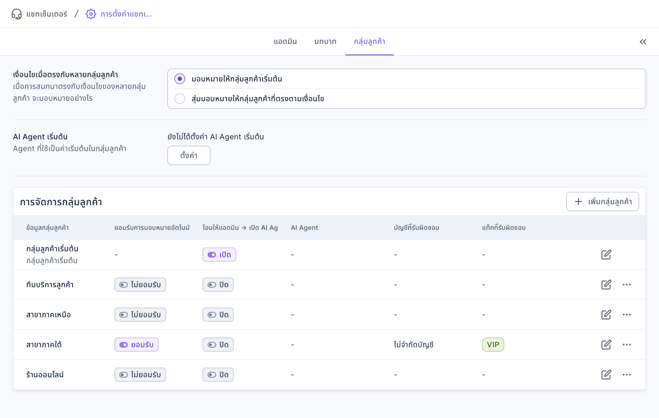Screen dimensions: 659x418
Task: Click the ข้อมูลกลุ่มลูกค้า column header
Action: [47, 228]
